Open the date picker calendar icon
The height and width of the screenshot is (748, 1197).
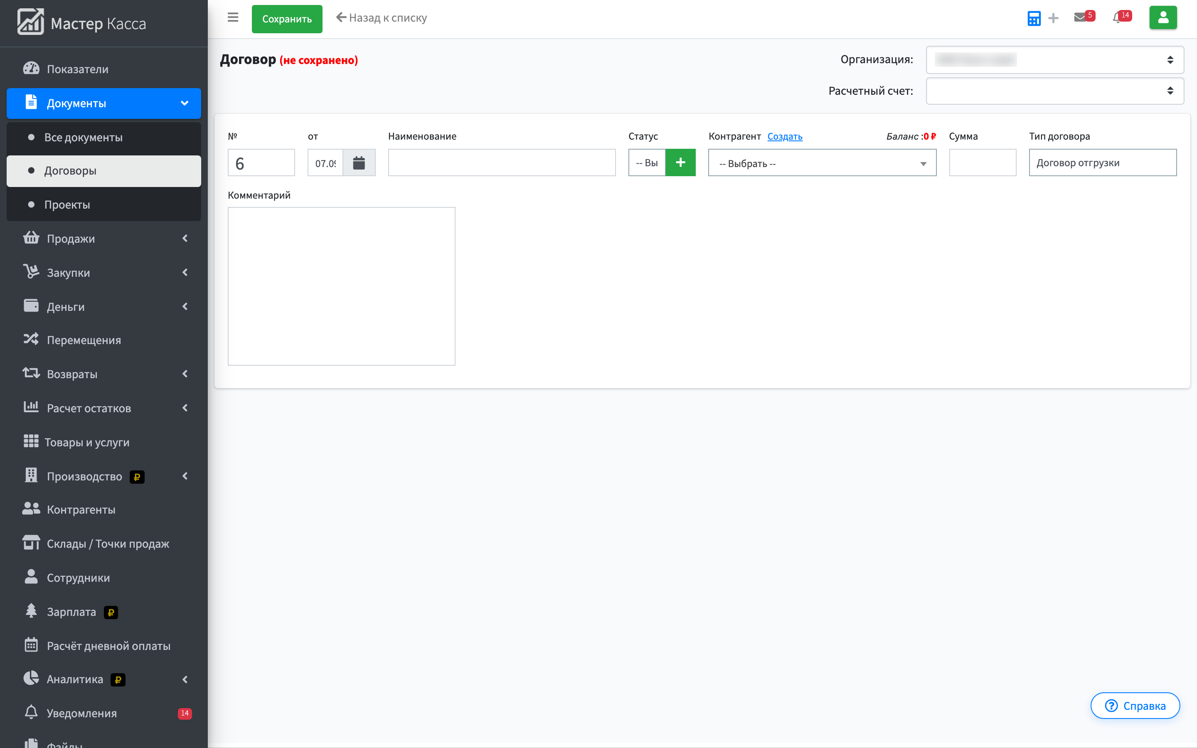coord(359,163)
